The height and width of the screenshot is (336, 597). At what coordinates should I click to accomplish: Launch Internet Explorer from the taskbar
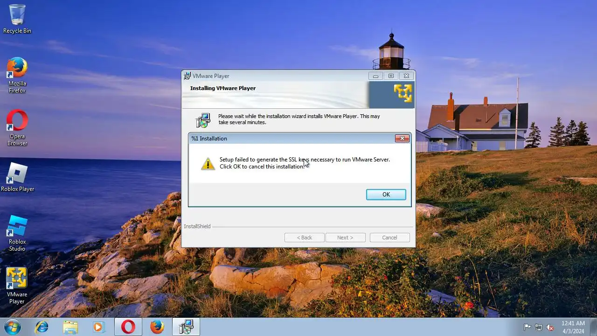click(42, 327)
